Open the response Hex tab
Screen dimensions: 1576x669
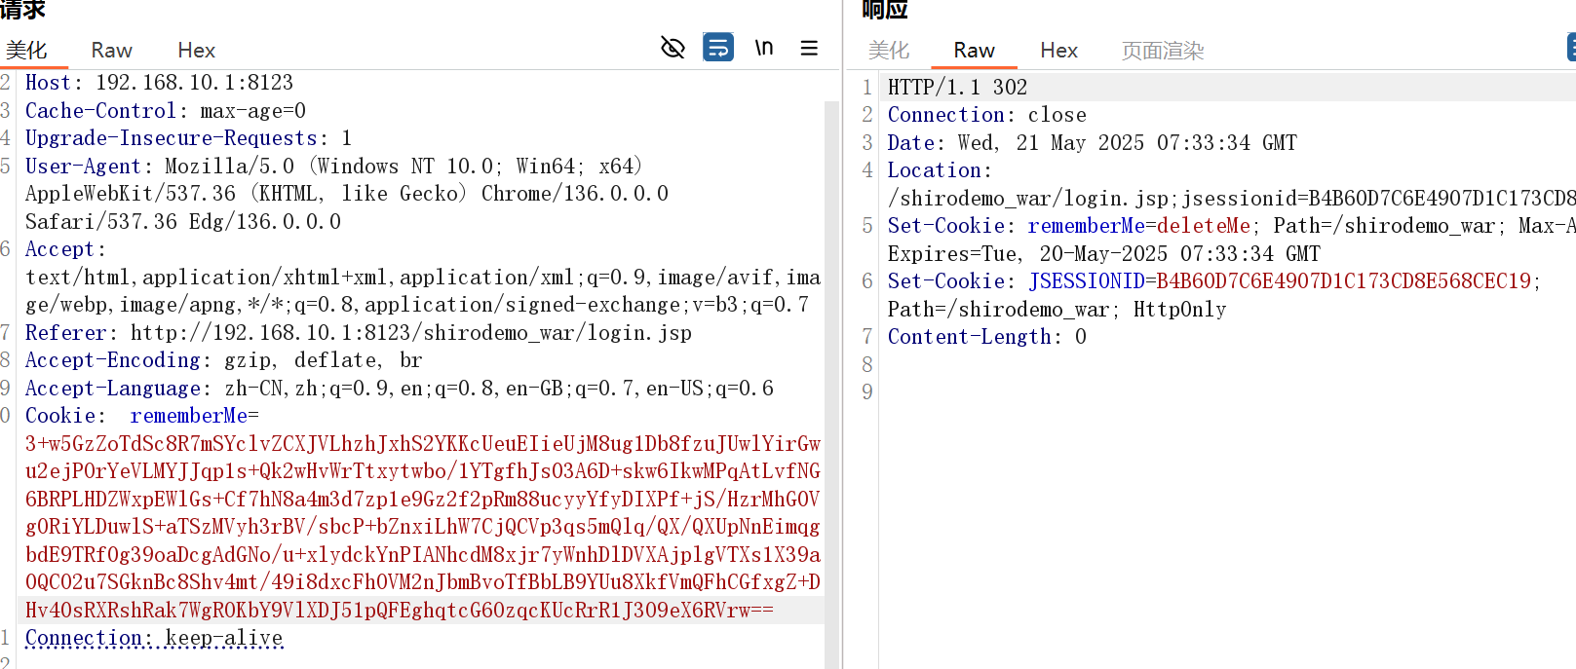[1058, 51]
